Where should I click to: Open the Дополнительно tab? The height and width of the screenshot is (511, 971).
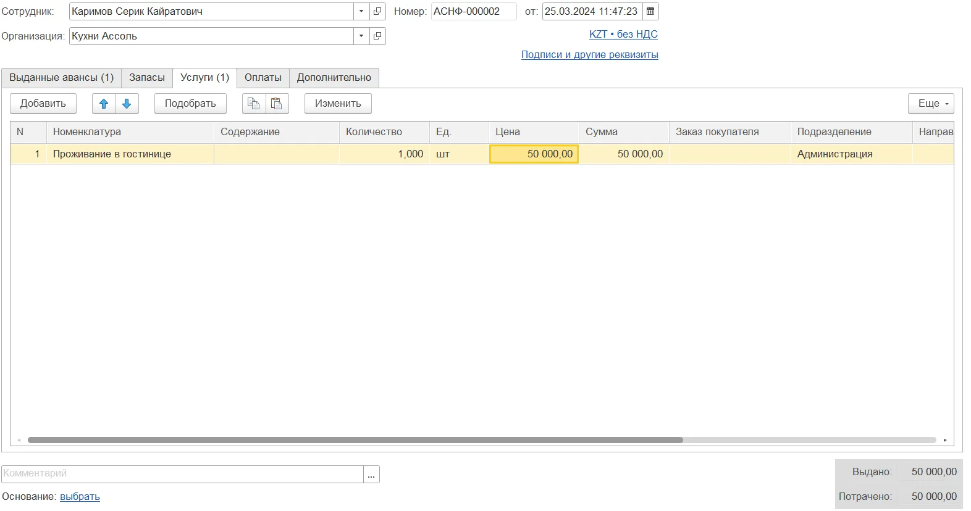click(334, 78)
